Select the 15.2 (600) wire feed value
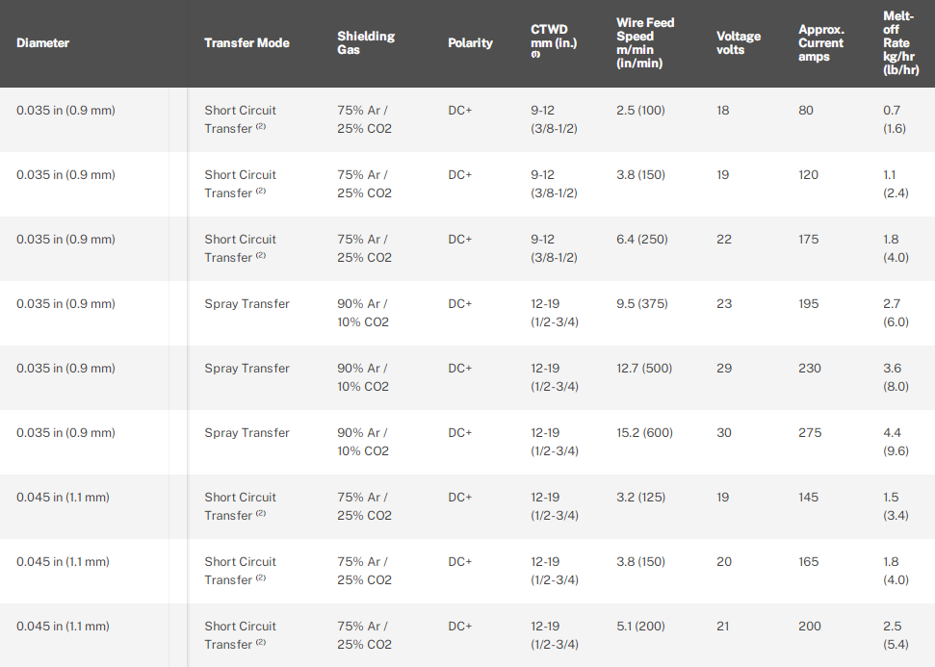This screenshot has height=667, width=935. tap(644, 433)
